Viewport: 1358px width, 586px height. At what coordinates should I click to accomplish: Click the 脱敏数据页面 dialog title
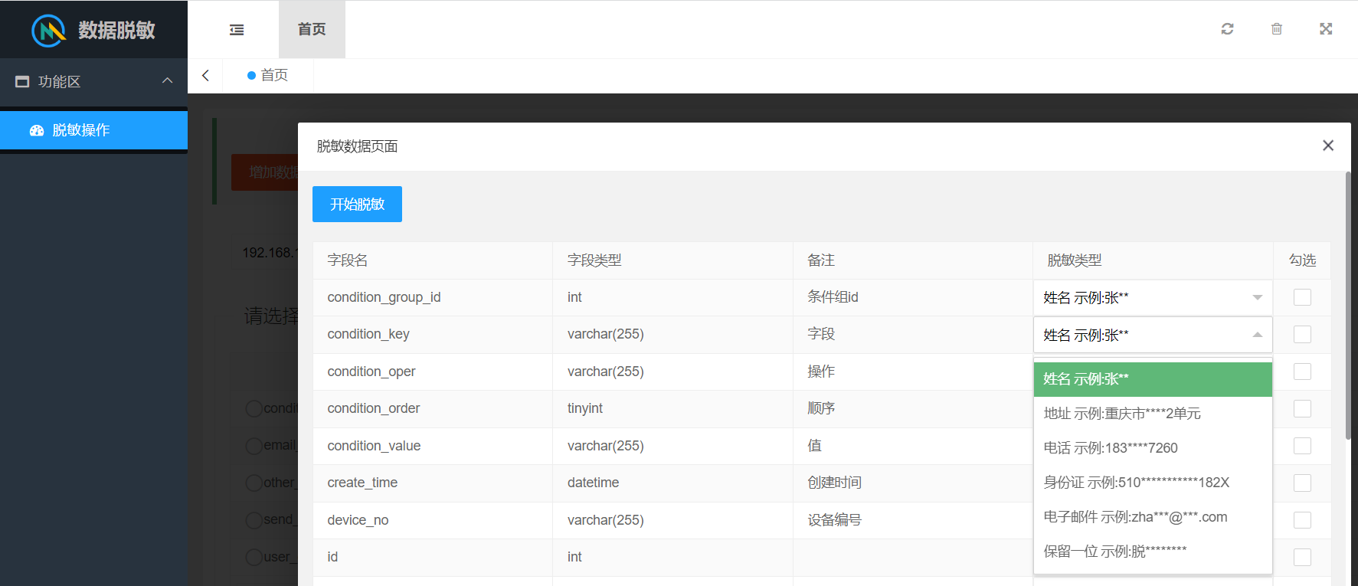pos(357,146)
